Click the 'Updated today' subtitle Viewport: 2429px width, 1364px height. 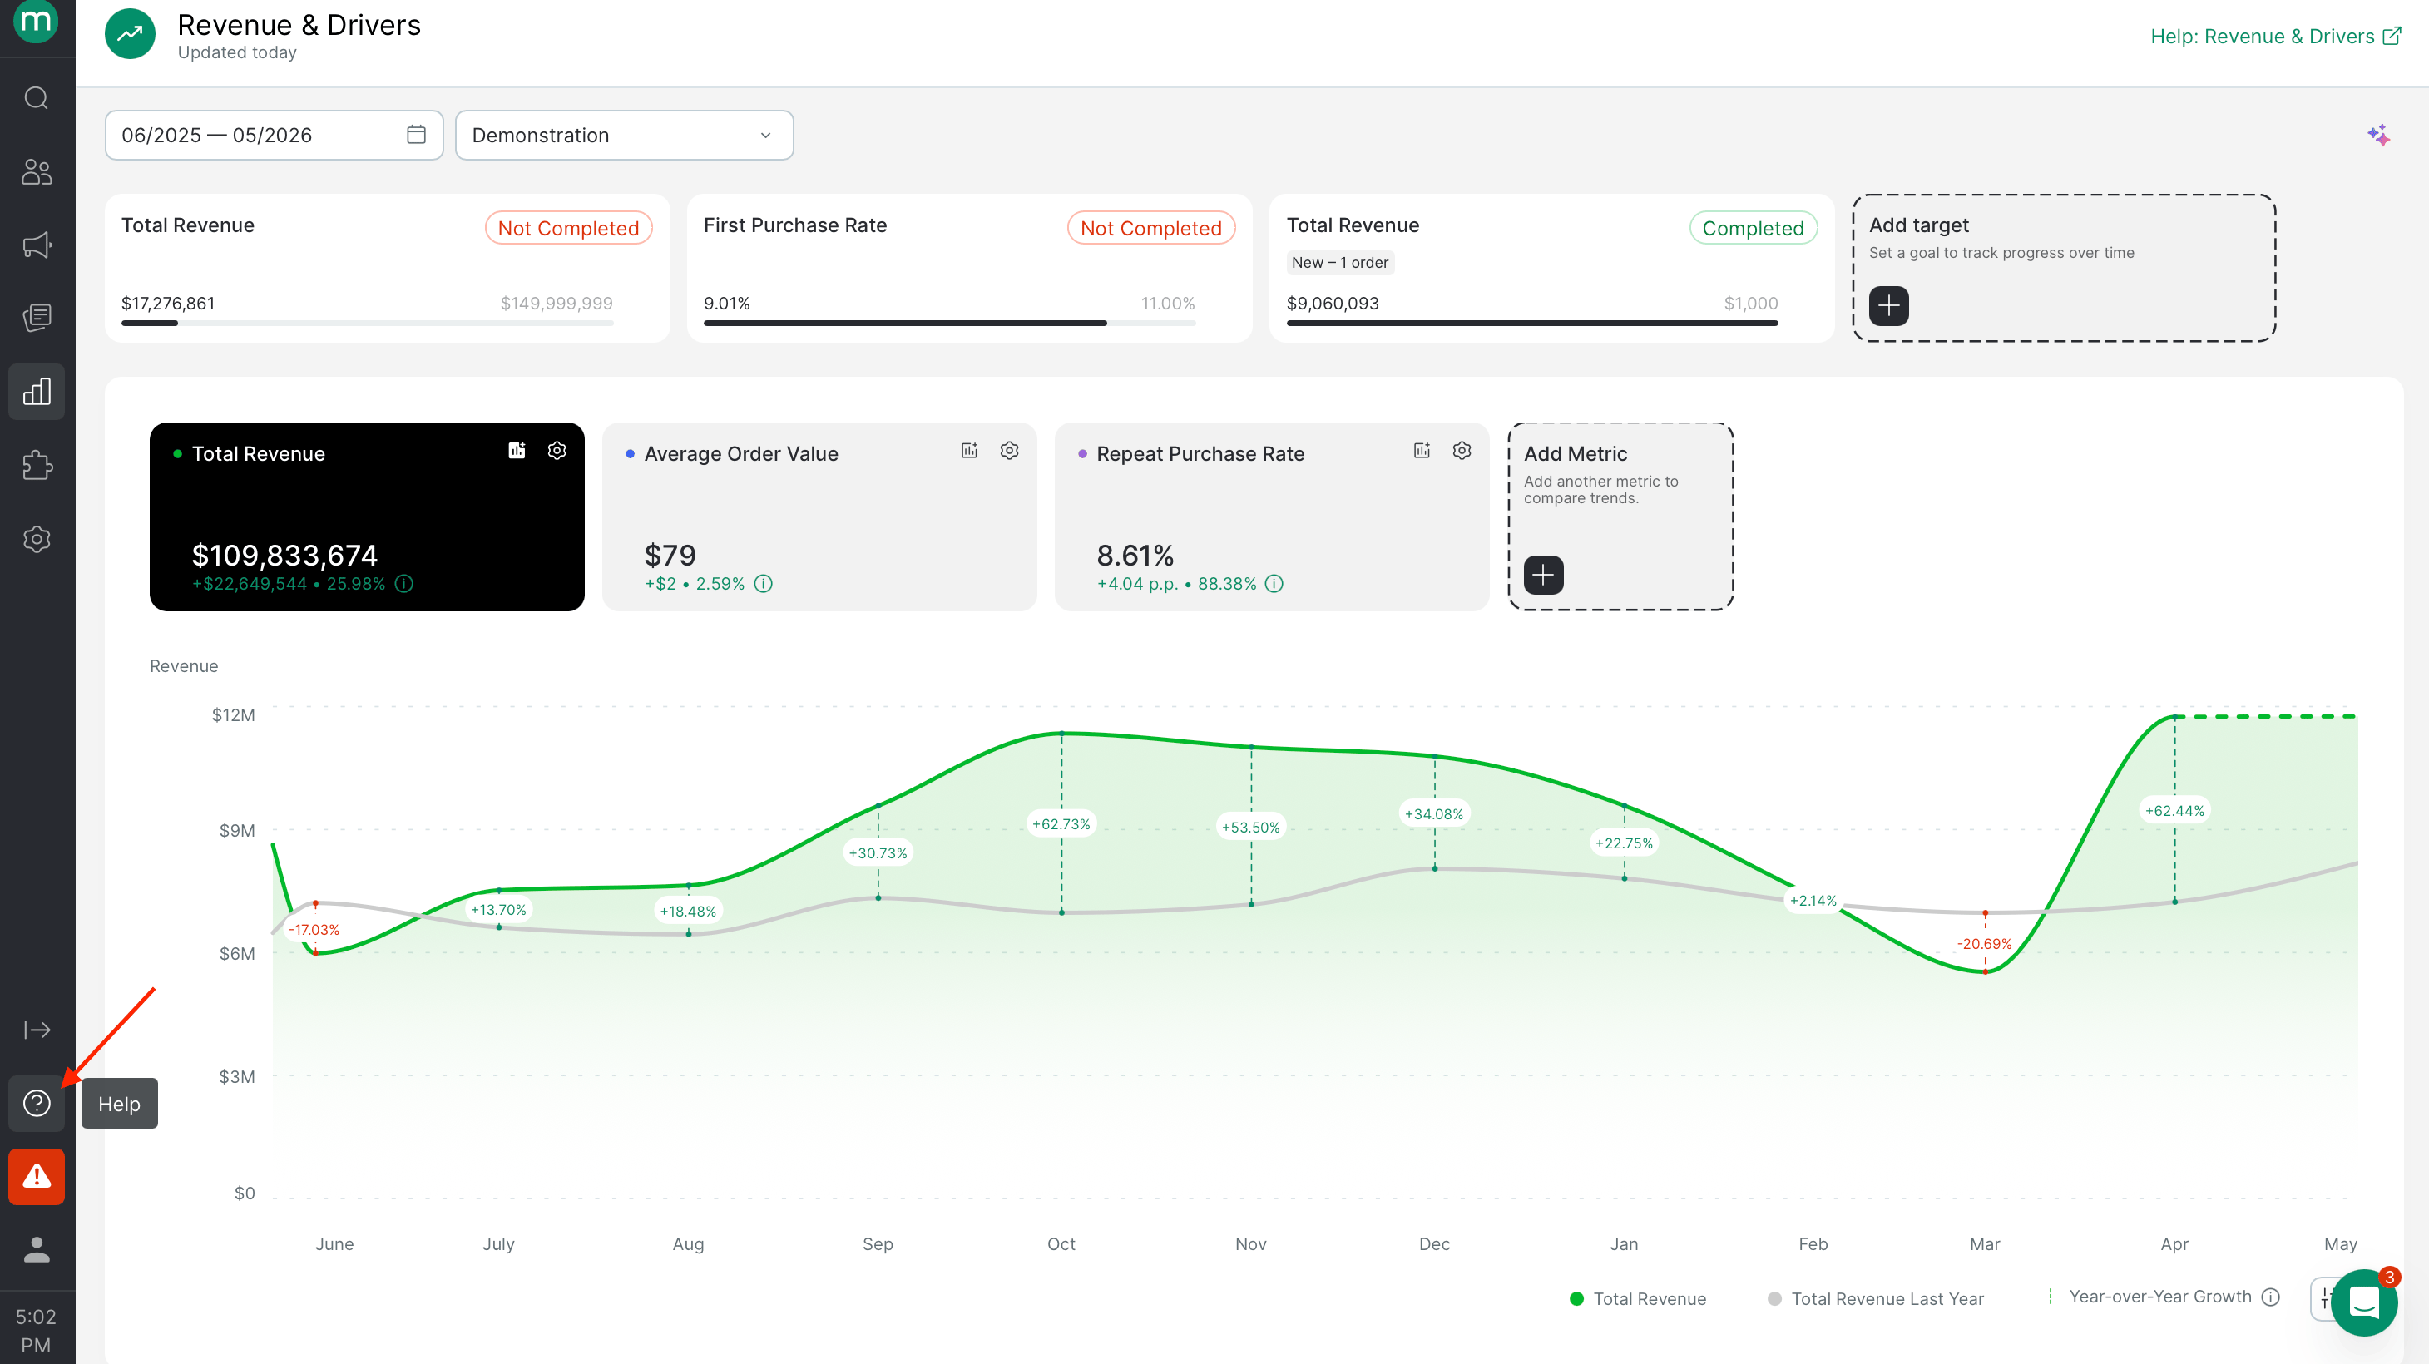pos(237,52)
